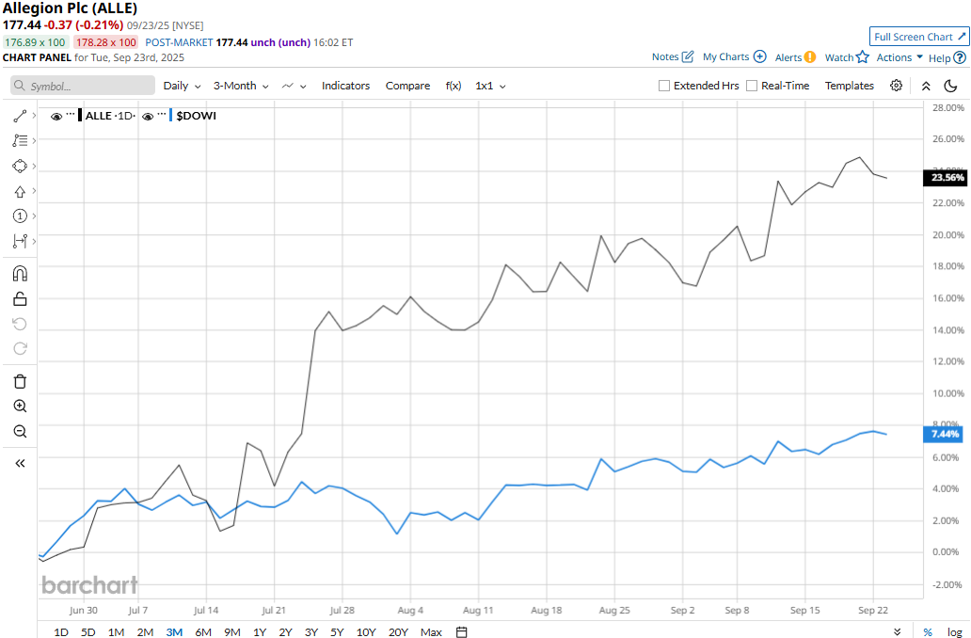The image size is (971, 638).
Task: Click the Help link
Action: [x=939, y=57]
